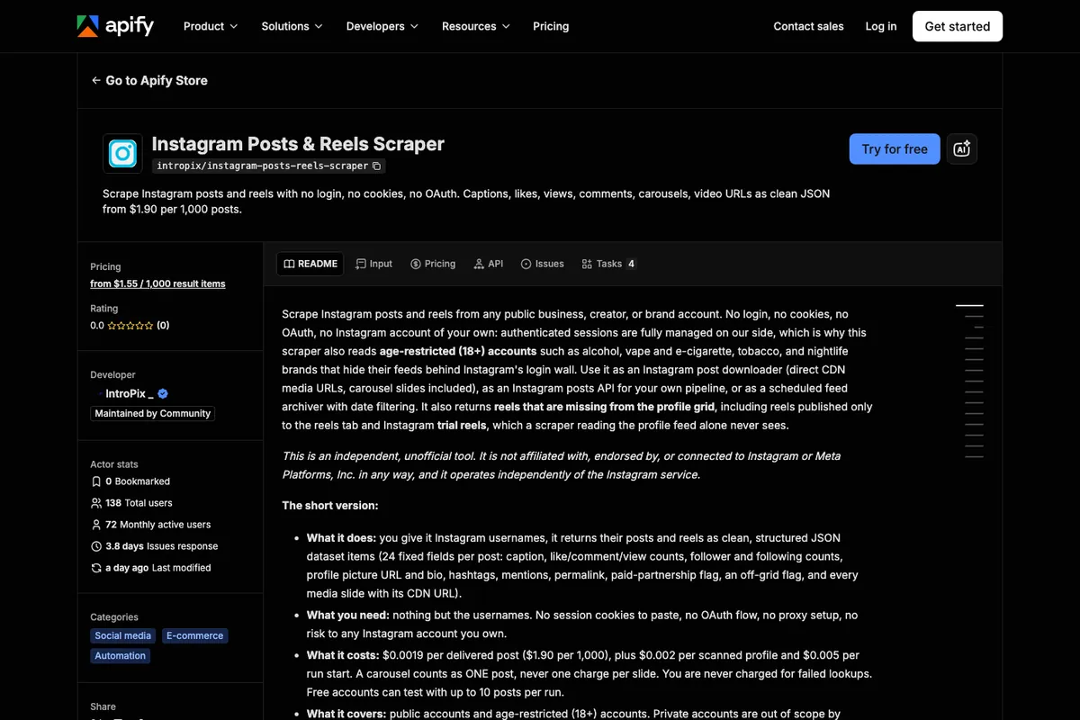The height and width of the screenshot is (720, 1080).
Task: Click the Tasks count badge 4
Action: [631, 264]
